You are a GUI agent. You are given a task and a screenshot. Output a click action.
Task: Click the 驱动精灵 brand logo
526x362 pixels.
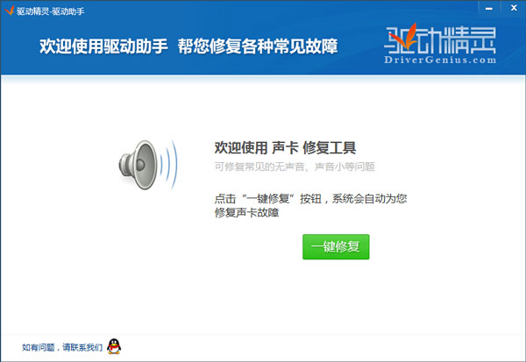click(x=440, y=44)
